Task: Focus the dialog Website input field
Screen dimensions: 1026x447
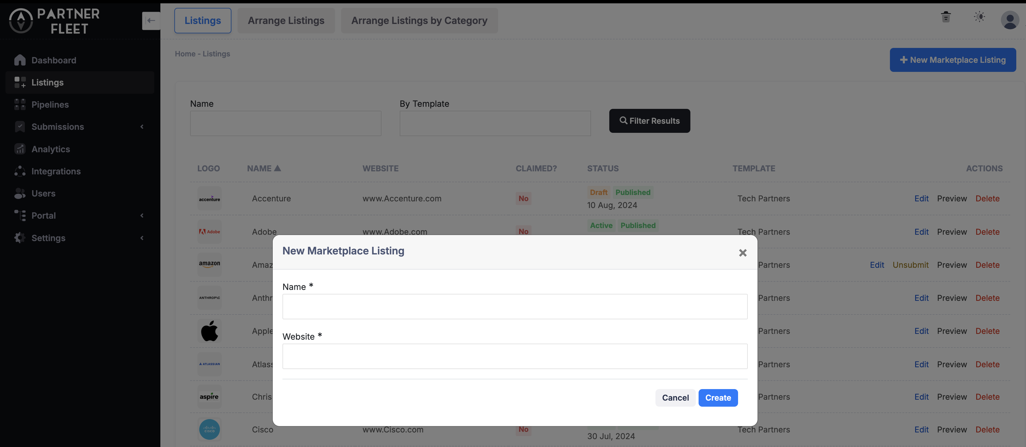Action: pos(515,356)
